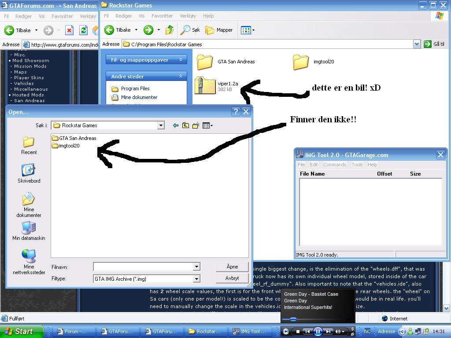The height and width of the screenshot is (338, 451).
Task: Click the Stop button in Internet Explorer
Action: click(x=69, y=30)
